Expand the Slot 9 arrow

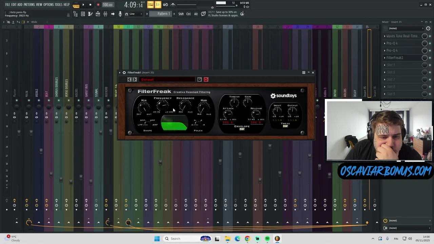[x=384, y=94]
